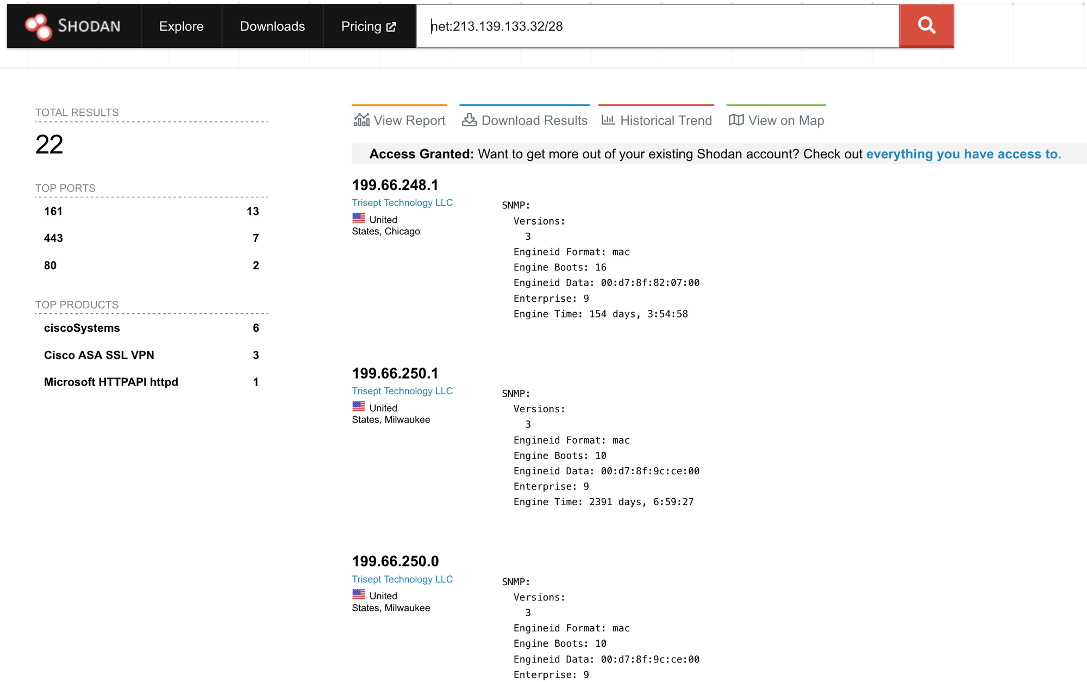Click Trisept Technology LLC under 199.66.250.0
The image size is (1087, 682).
pyautogui.click(x=402, y=579)
